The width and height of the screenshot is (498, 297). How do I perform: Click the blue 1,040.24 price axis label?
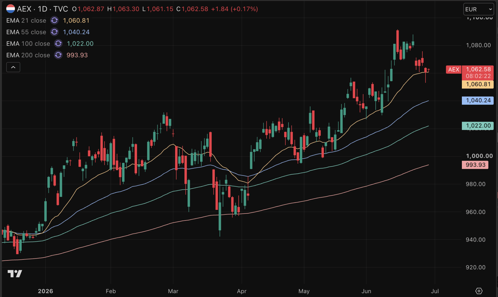[478, 101]
